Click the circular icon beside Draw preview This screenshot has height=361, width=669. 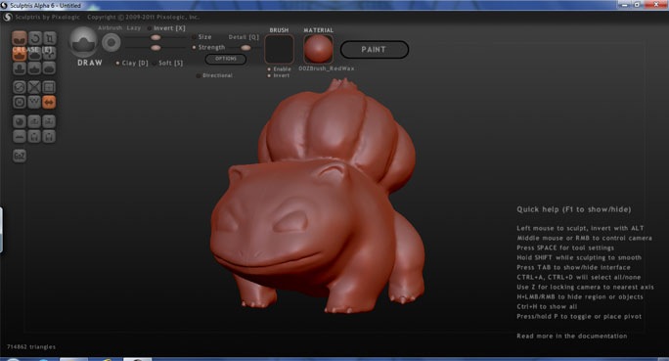click(111, 43)
